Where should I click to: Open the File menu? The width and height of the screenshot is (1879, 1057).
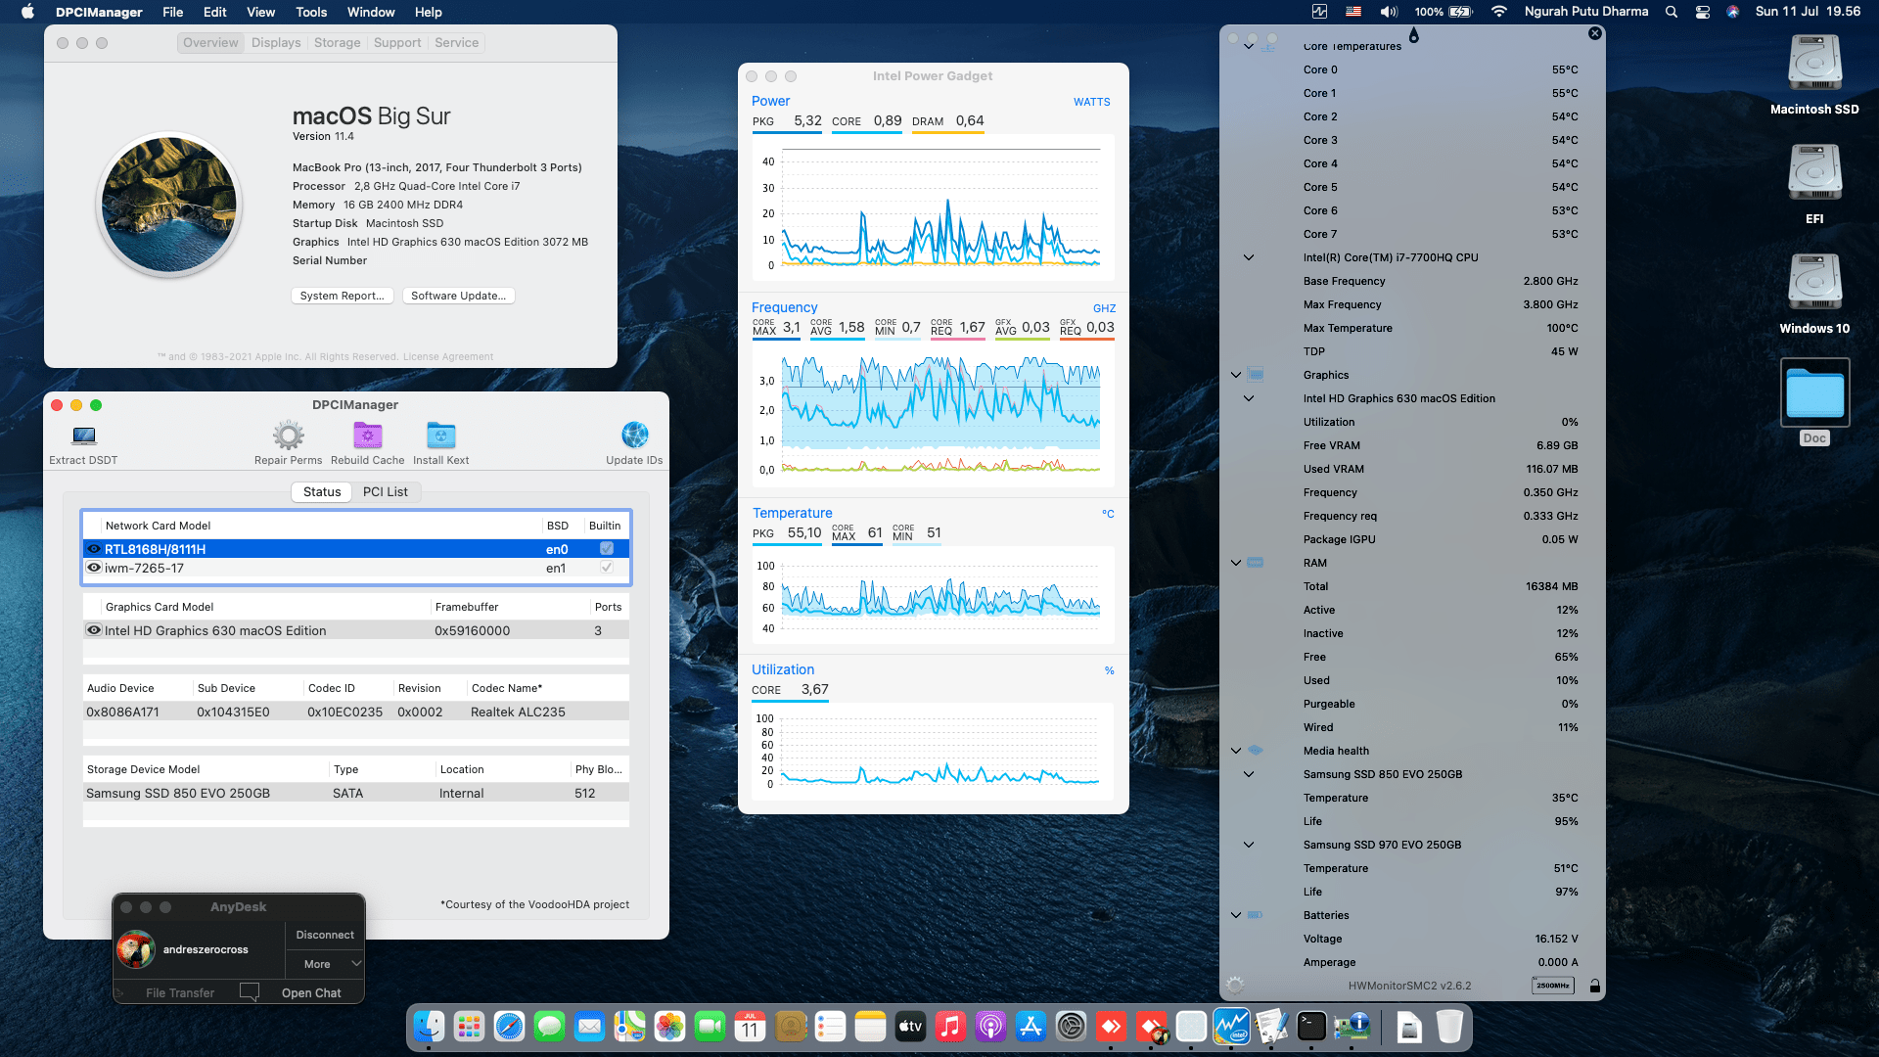point(173,12)
